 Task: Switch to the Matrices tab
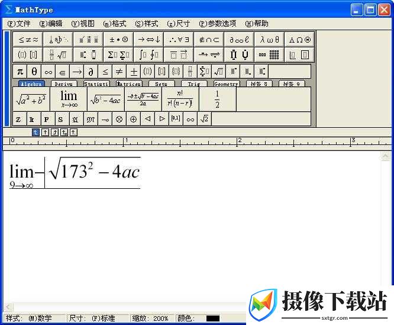click(x=129, y=84)
